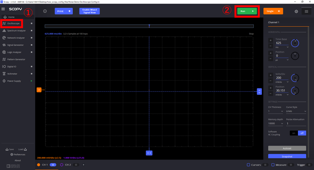Open the CH 1 settings menu button
This screenshot has height=170, width=314.
53,165
